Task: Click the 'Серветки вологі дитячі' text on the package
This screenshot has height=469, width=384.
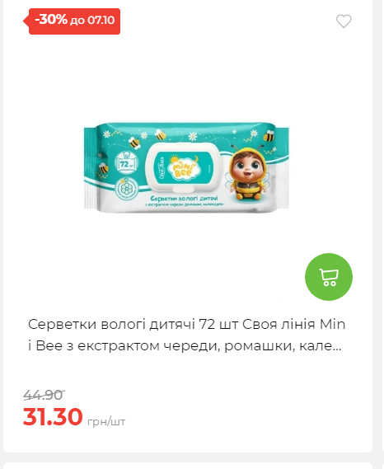Action: [184, 199]
